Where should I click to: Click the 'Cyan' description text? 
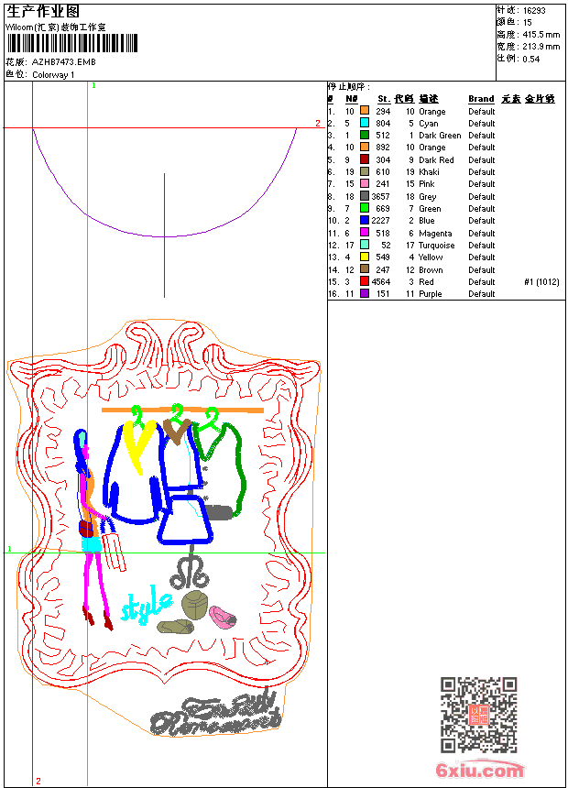point(428,123)
